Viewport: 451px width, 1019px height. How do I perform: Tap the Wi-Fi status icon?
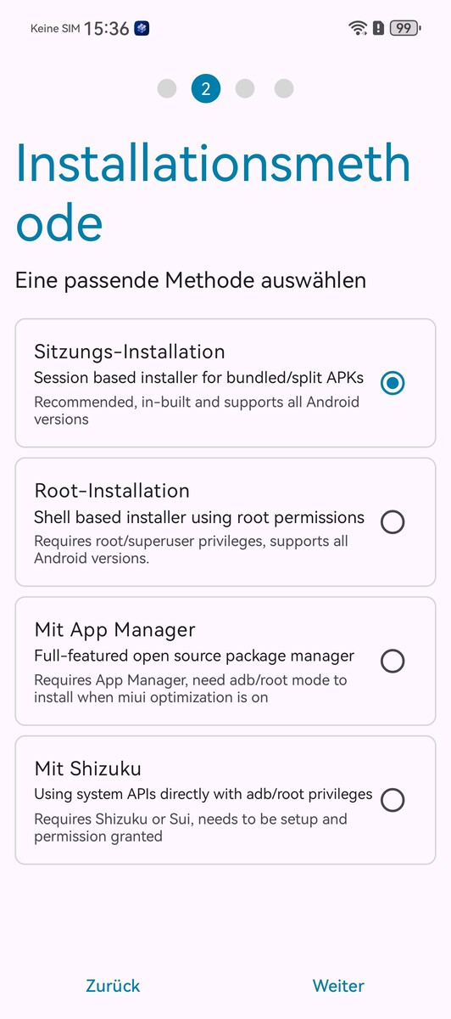coord(358,28)
